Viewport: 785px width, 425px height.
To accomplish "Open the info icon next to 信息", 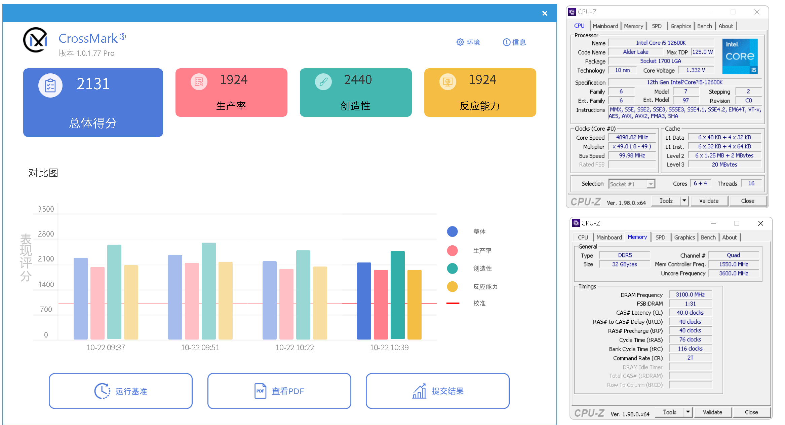I will 506,42.
